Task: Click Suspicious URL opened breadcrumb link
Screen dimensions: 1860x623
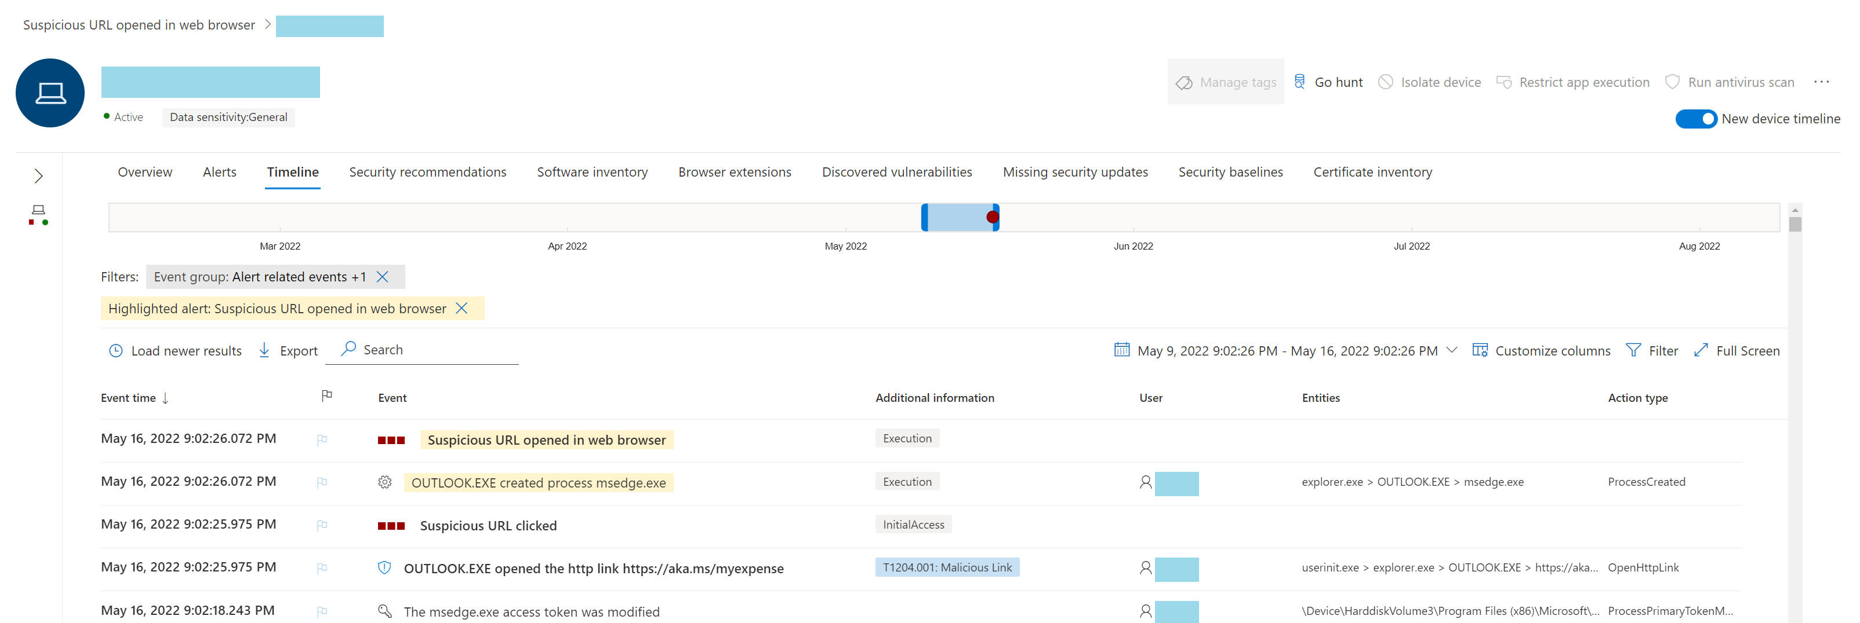Action: (139, 25)
